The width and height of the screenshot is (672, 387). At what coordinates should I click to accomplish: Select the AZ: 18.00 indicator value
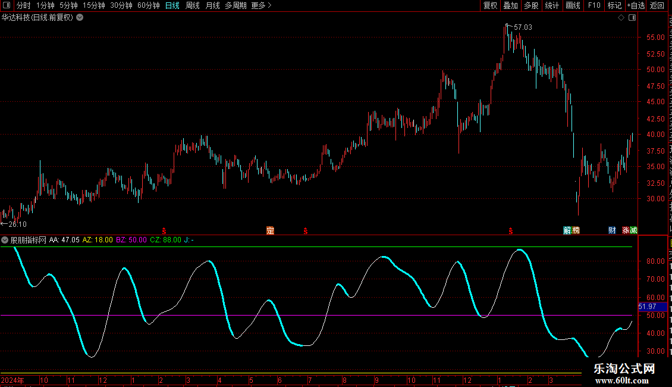click(98, 240)
